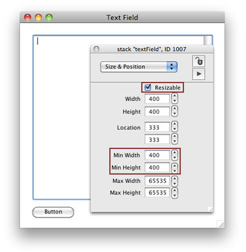The height and width of the screenshot is (252, 246).
Task: Click the Max Width field
Action: pos(157,181)
